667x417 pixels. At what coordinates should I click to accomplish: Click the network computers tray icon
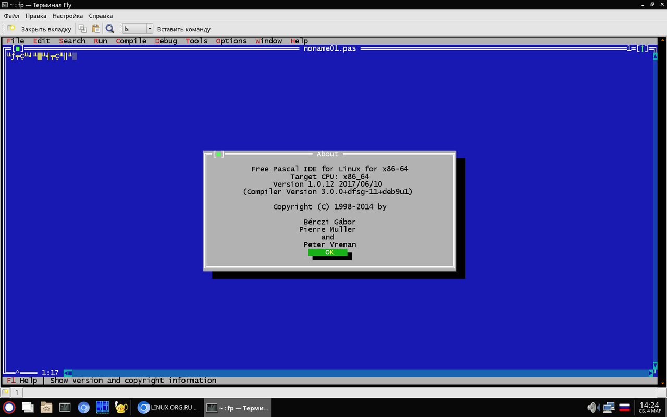pos(609,408)
